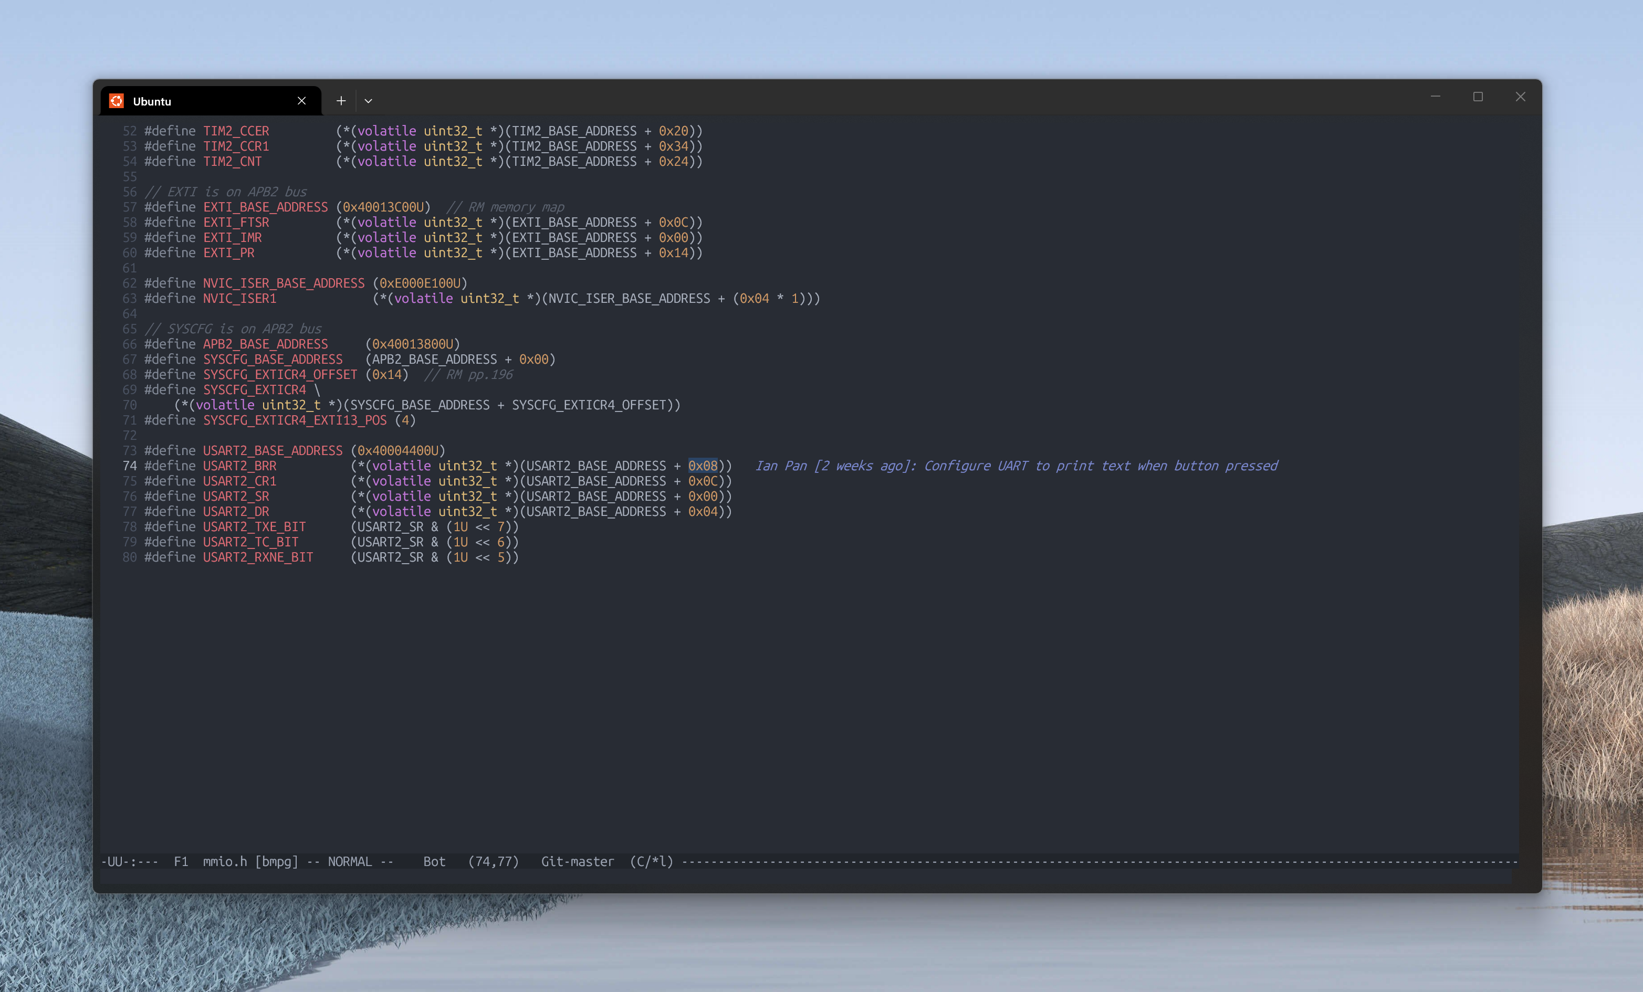Click the value 0x40013800U

(x=413, y=345)
